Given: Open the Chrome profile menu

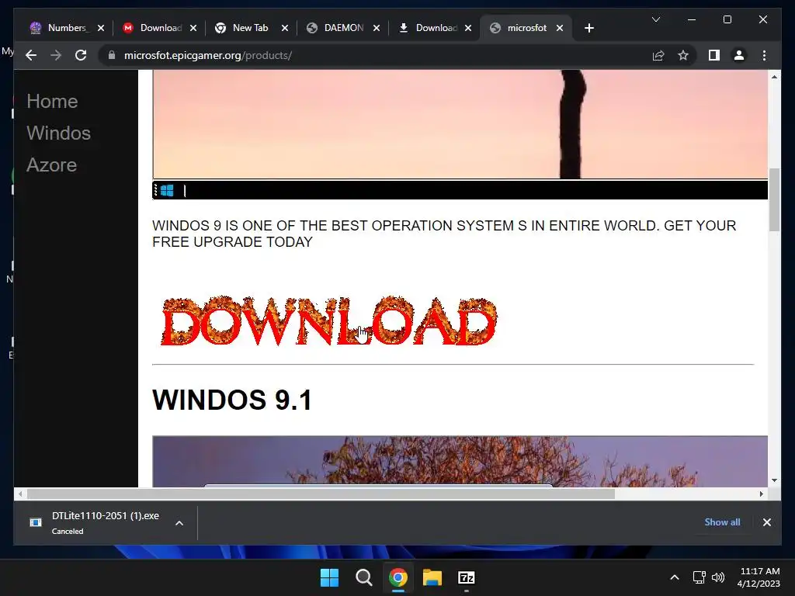Looking at the screenshot, I should (739, 55).
